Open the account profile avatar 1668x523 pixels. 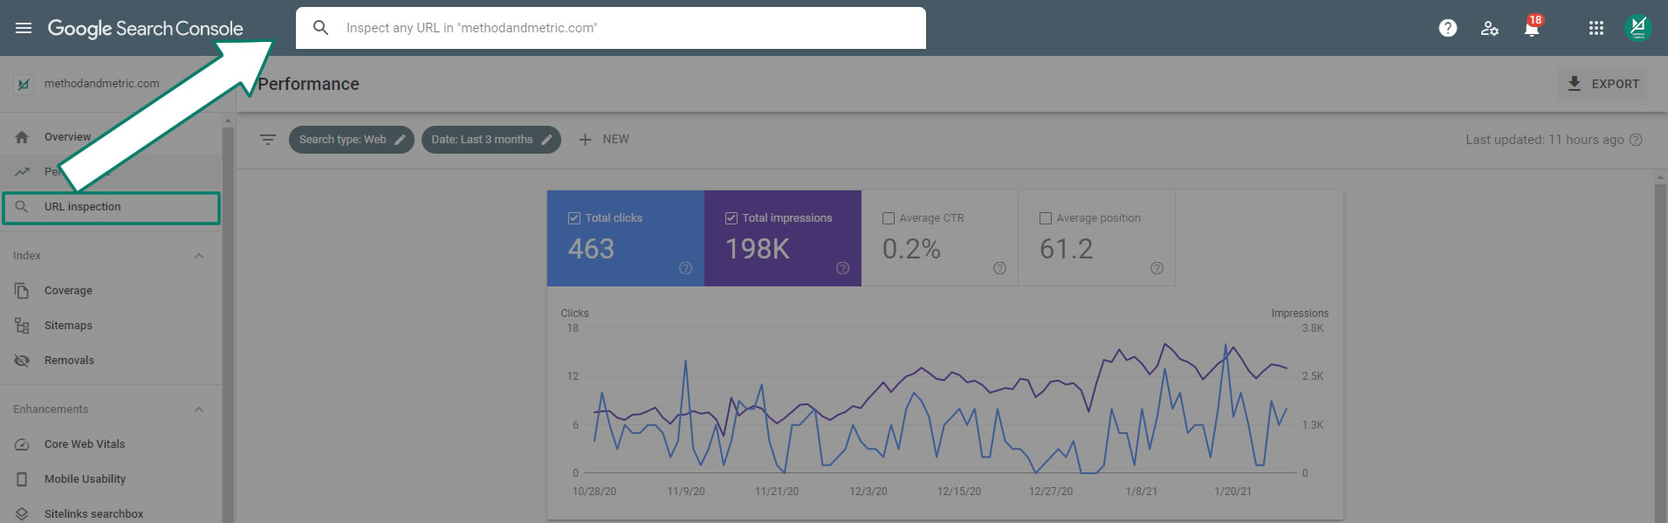(1638, 28)
